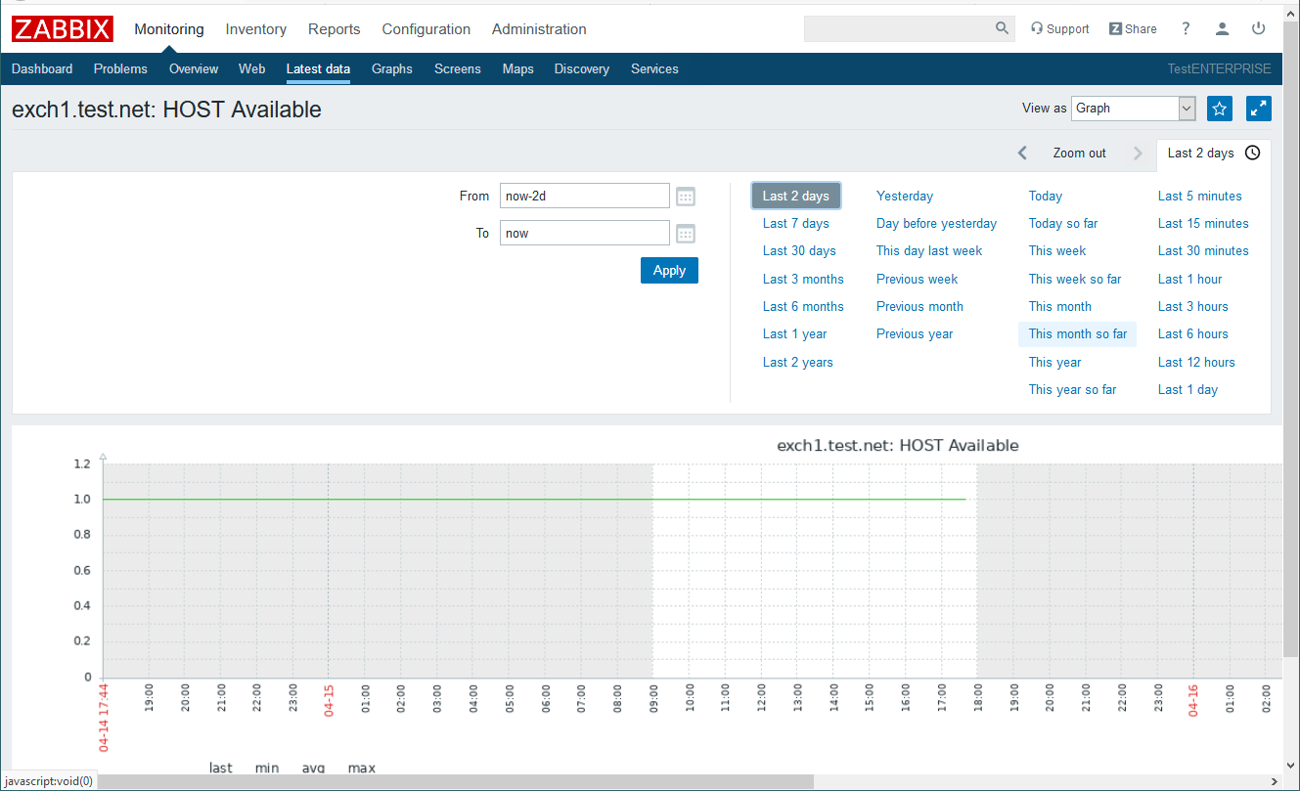Click the search magnifier icon
Image resolution: width=1300 pixels, height=792 pixels.
coord(1002,28)
